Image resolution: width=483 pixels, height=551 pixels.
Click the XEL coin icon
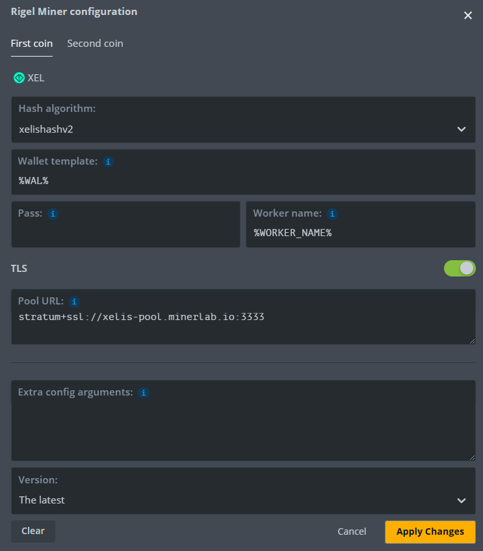(x=19, y=77)
